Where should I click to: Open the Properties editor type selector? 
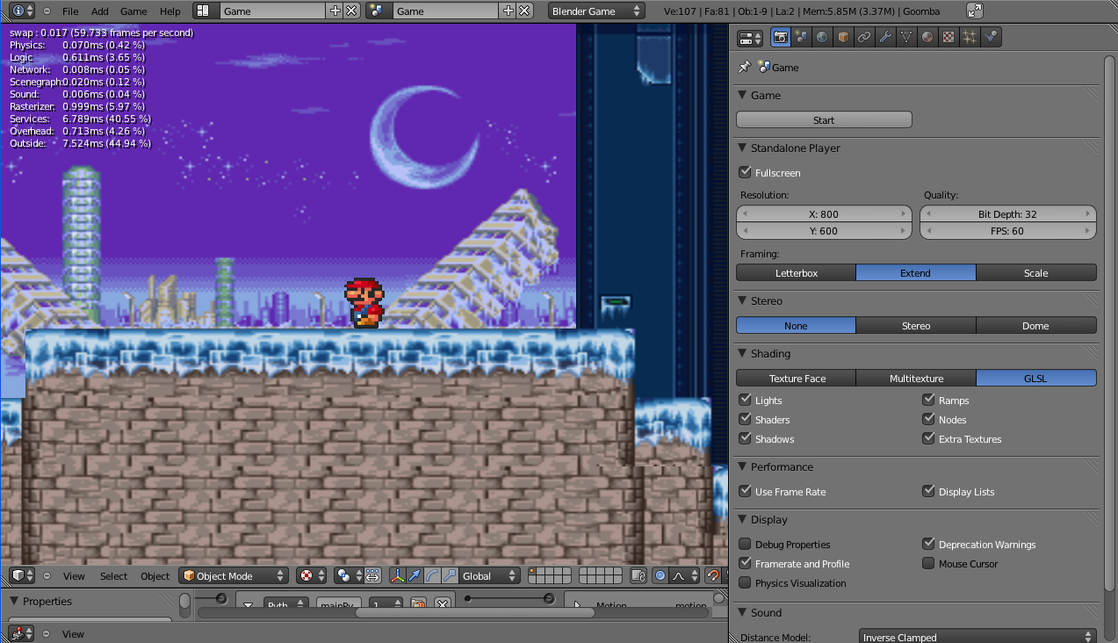[x=751, y=38]
